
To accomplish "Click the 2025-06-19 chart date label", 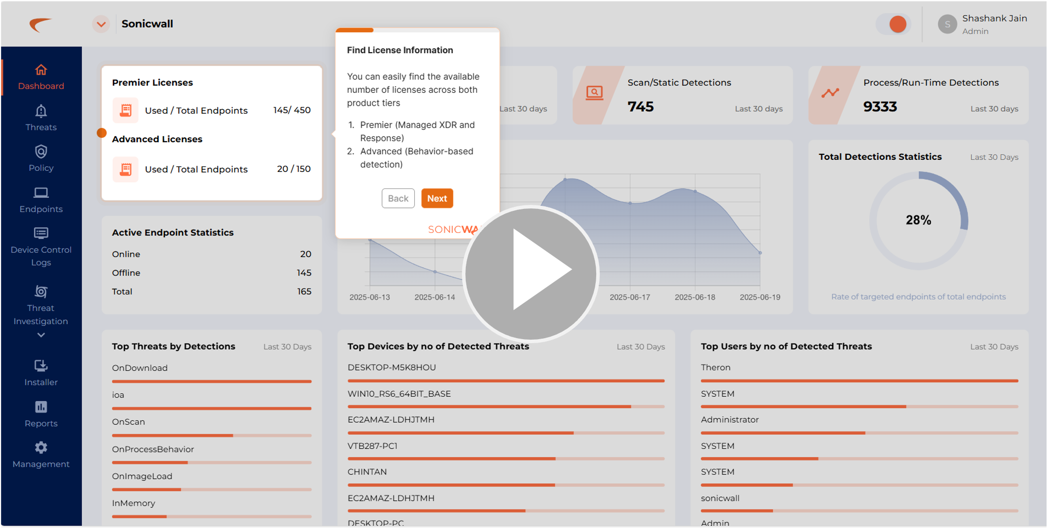I will [x=760, y=297].
